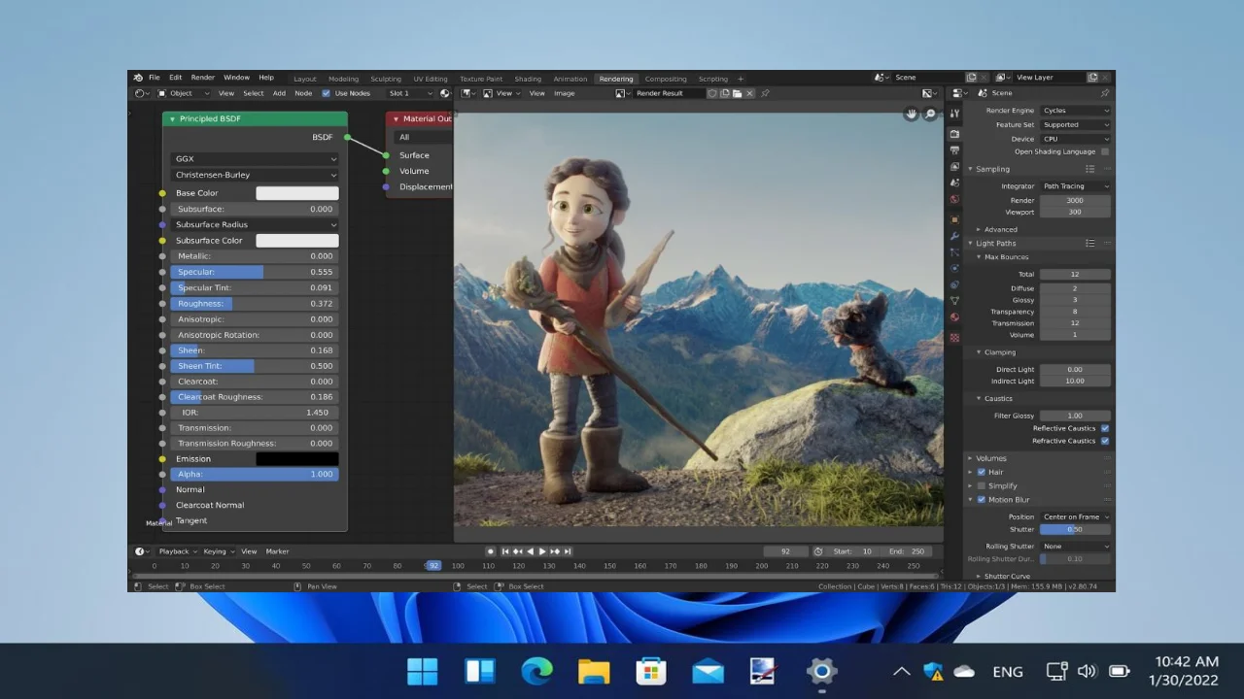Click the Base Color swatch
The height and width of the screenshot is (699, 1244).
click(296, 193)
